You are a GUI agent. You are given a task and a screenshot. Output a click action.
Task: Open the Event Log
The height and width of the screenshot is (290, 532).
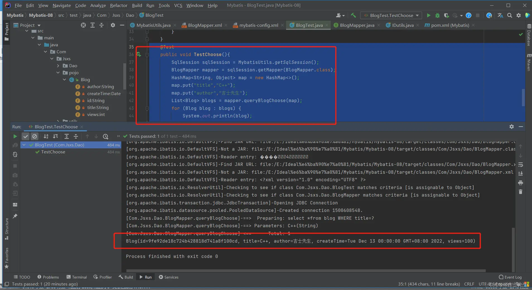pyautogui.click(x=510, y=277)
